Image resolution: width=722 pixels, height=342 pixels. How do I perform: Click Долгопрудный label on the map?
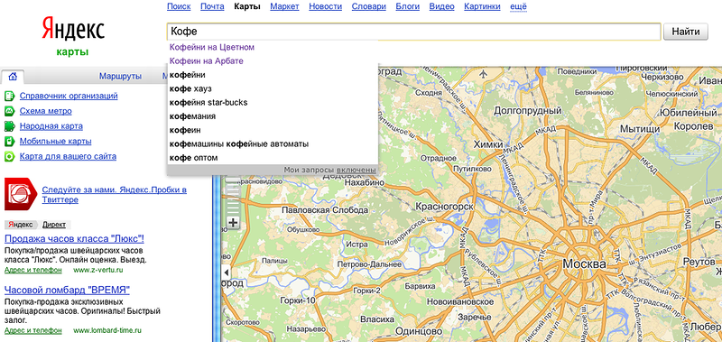528,110
